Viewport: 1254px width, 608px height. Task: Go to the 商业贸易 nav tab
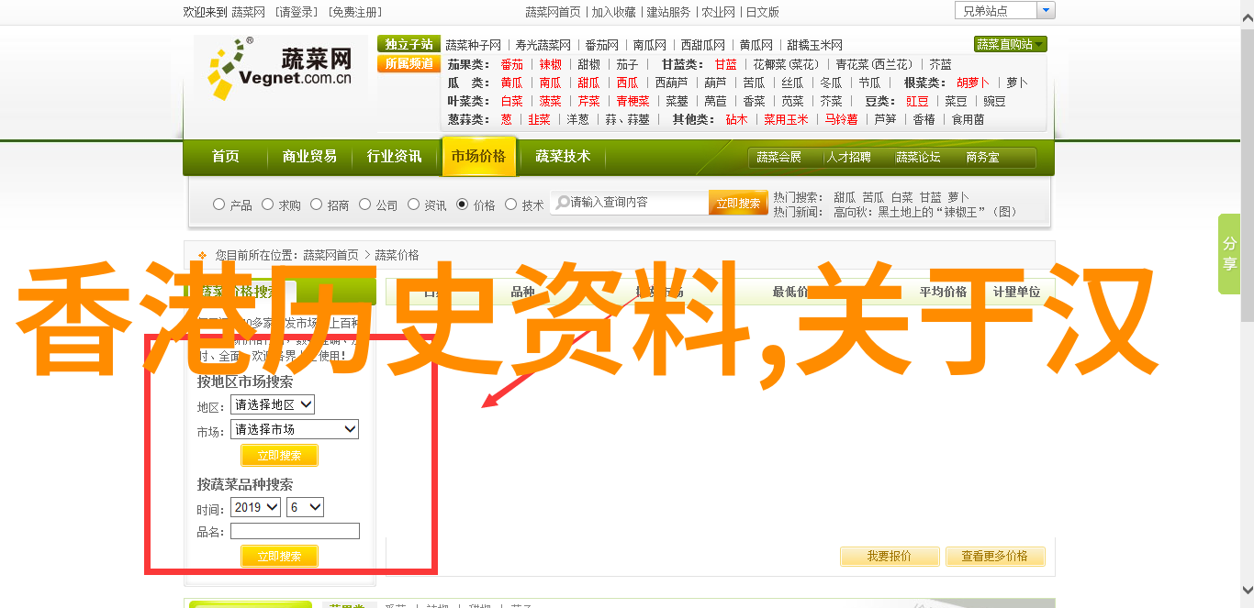(x=309, y=157)
